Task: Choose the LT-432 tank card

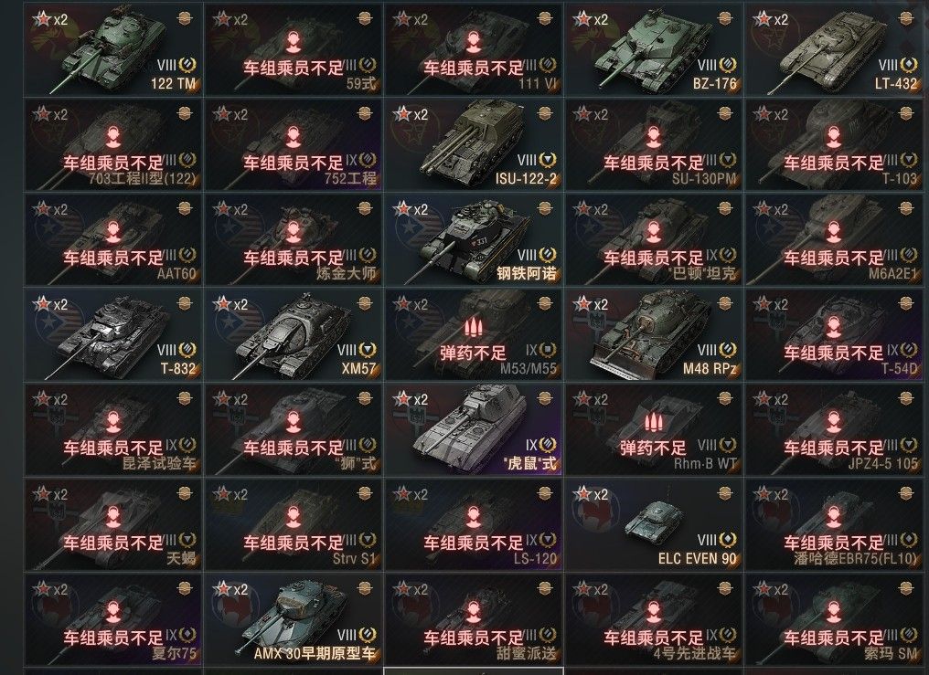Action: pyautogui.click(x=833, y=49)
